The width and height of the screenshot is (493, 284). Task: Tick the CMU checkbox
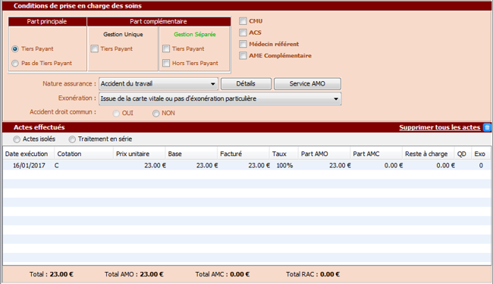(243, 21)
